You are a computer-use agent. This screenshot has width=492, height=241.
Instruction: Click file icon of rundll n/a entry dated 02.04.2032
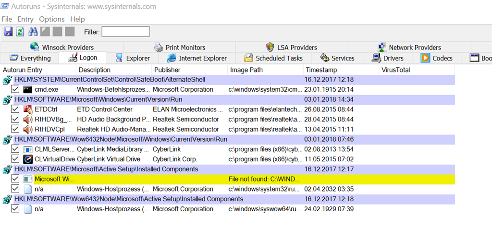28,189
